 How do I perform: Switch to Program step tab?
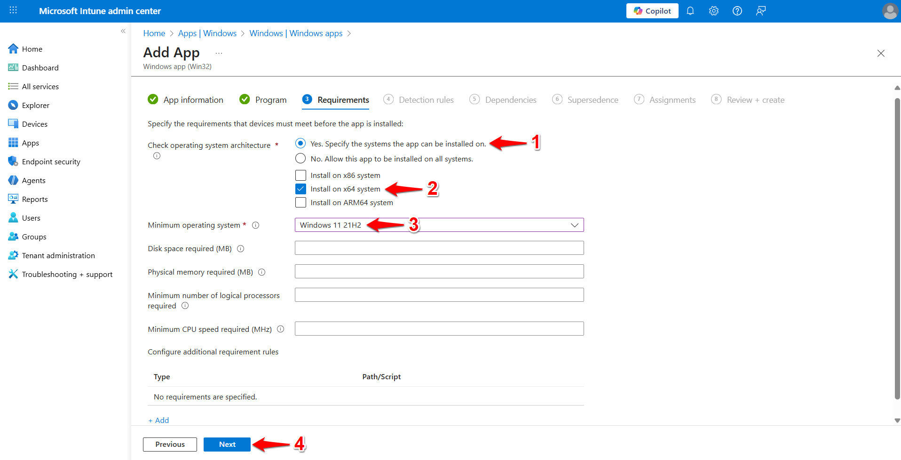pos(263,100)
